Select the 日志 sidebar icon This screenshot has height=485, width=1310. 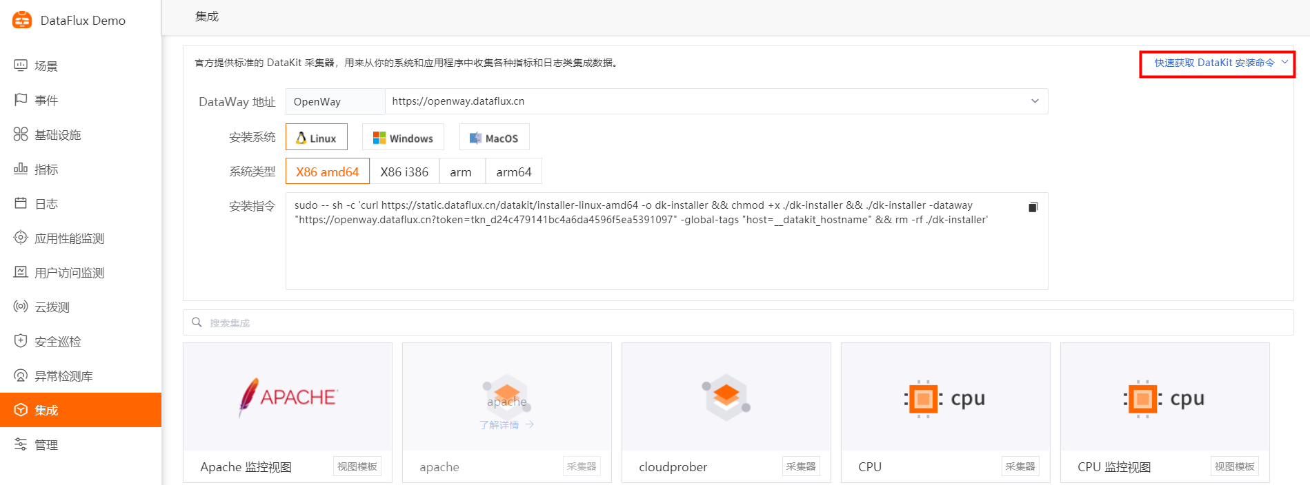click(21, 203)
